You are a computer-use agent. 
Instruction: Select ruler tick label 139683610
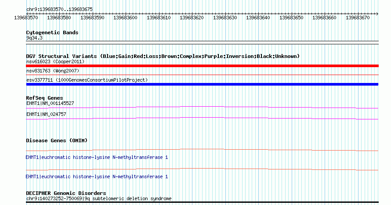tap(159, 18)
